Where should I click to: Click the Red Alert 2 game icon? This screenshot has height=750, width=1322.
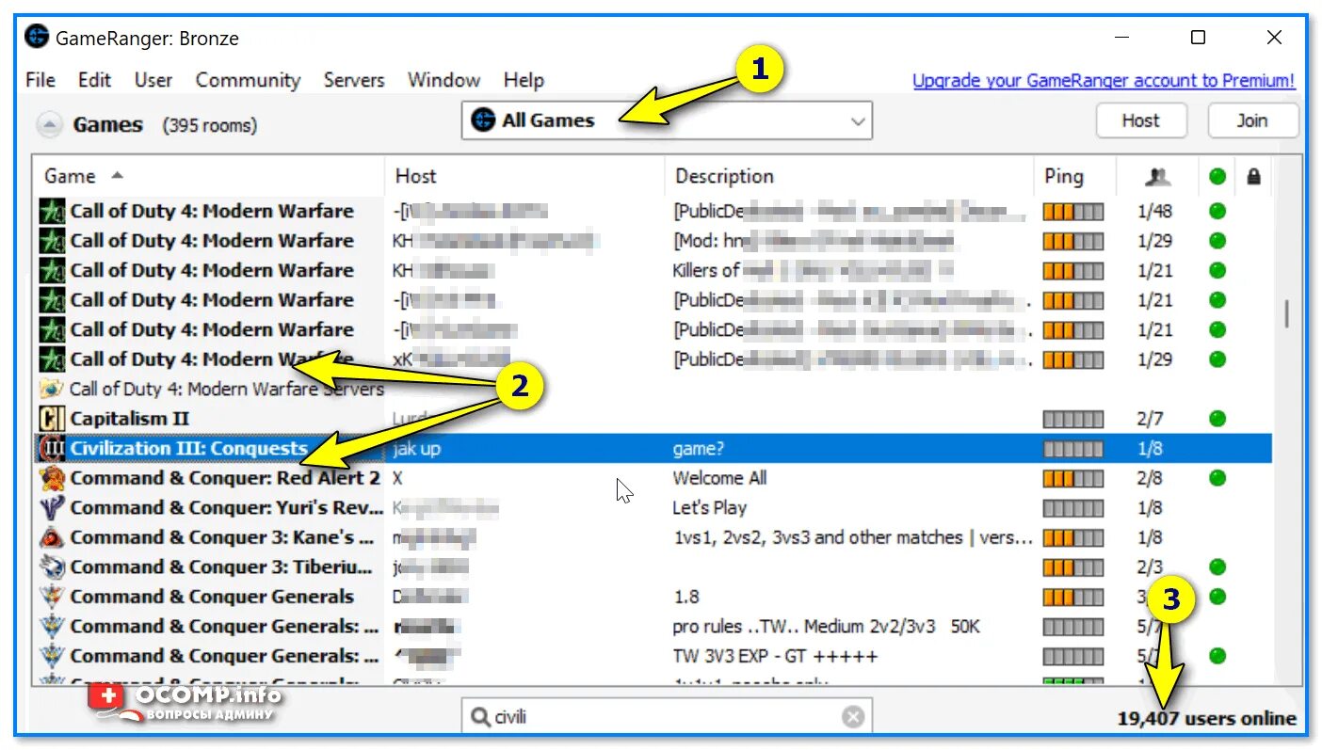tap(51, 478)
